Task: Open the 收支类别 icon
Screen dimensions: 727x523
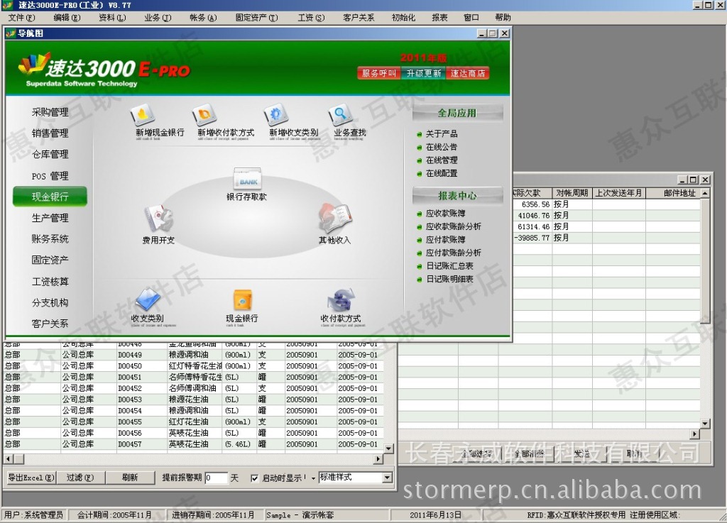Action: [148, 299]
